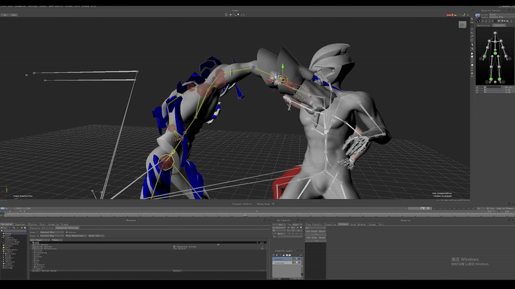This screenshot has width=515, height=289.
Task: Open Animation Layers panel options menu icon
Action: (301, 254)
